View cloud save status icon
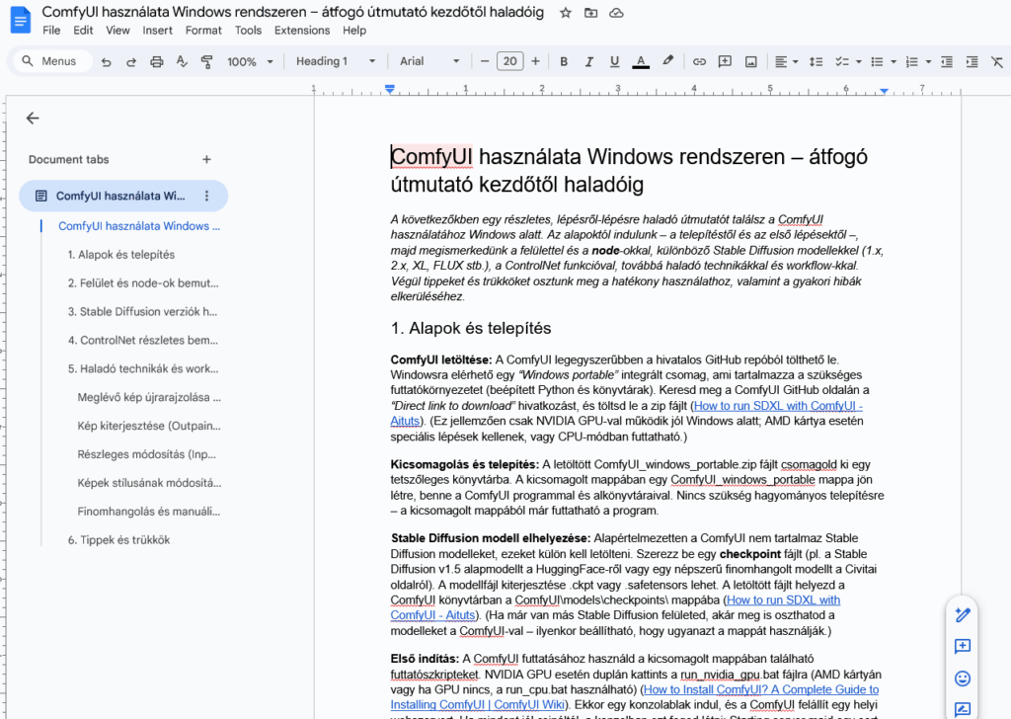Image resolution: width=1011 pixels, height=719 pixels. [616, 13]
